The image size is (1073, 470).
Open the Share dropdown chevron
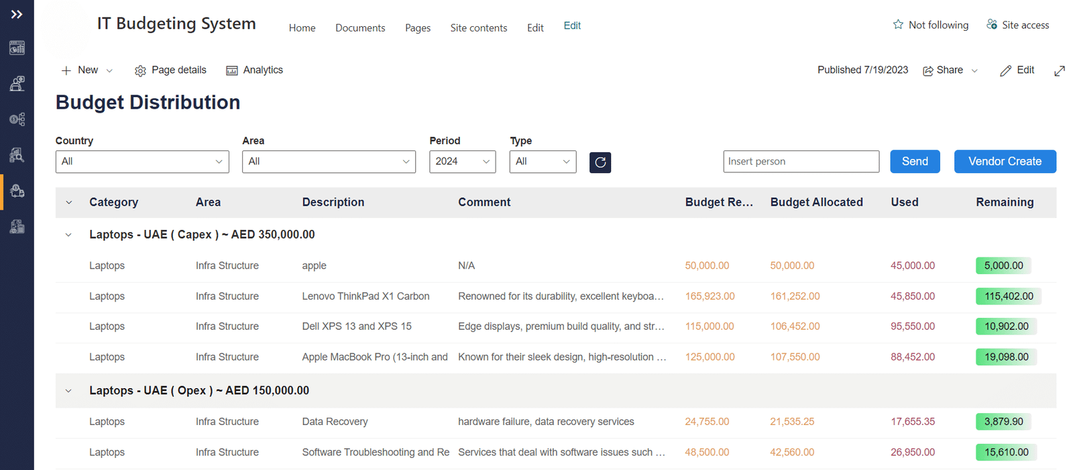[x=974, y=70]
